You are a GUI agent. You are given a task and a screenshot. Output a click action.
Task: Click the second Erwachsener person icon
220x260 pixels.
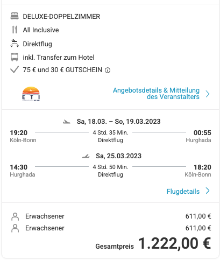pos(15,228)
